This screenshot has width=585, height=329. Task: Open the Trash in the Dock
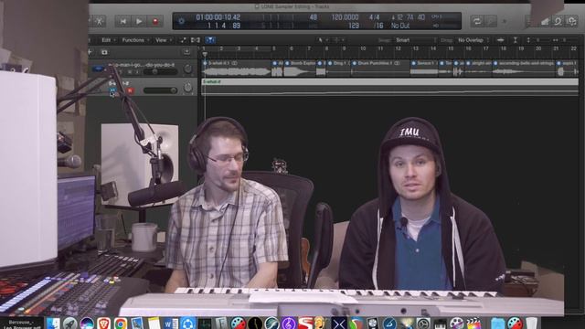531,324
